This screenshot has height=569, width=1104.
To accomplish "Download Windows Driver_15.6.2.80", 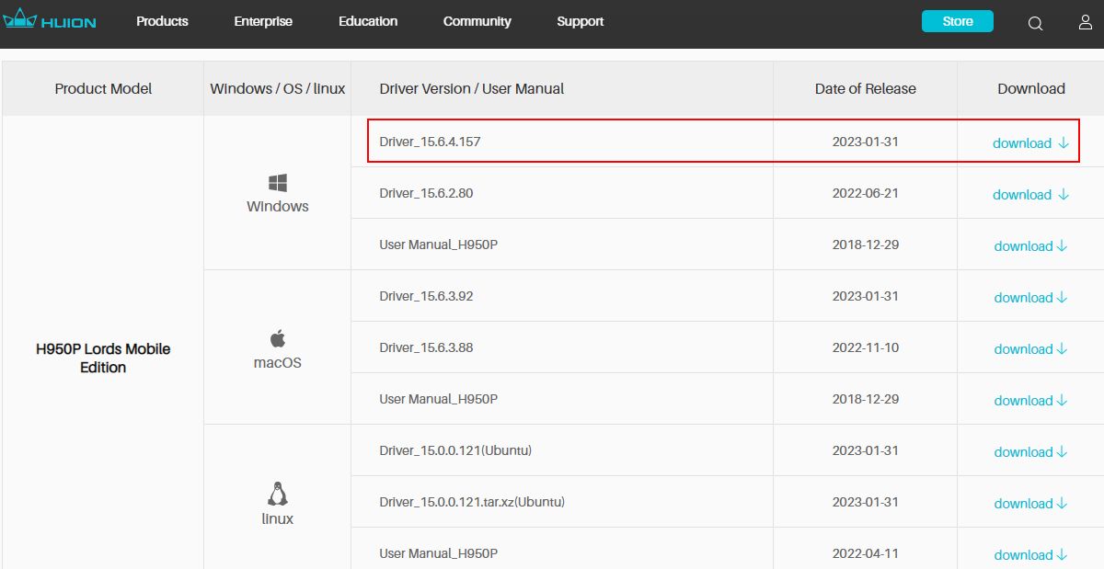I will [x=1030, y=195].
